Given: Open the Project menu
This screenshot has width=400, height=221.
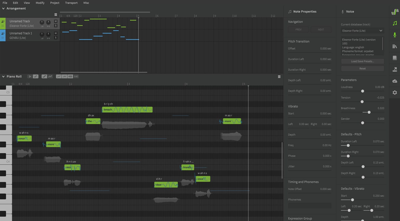Looking at the screenshot, I should 55,3.
